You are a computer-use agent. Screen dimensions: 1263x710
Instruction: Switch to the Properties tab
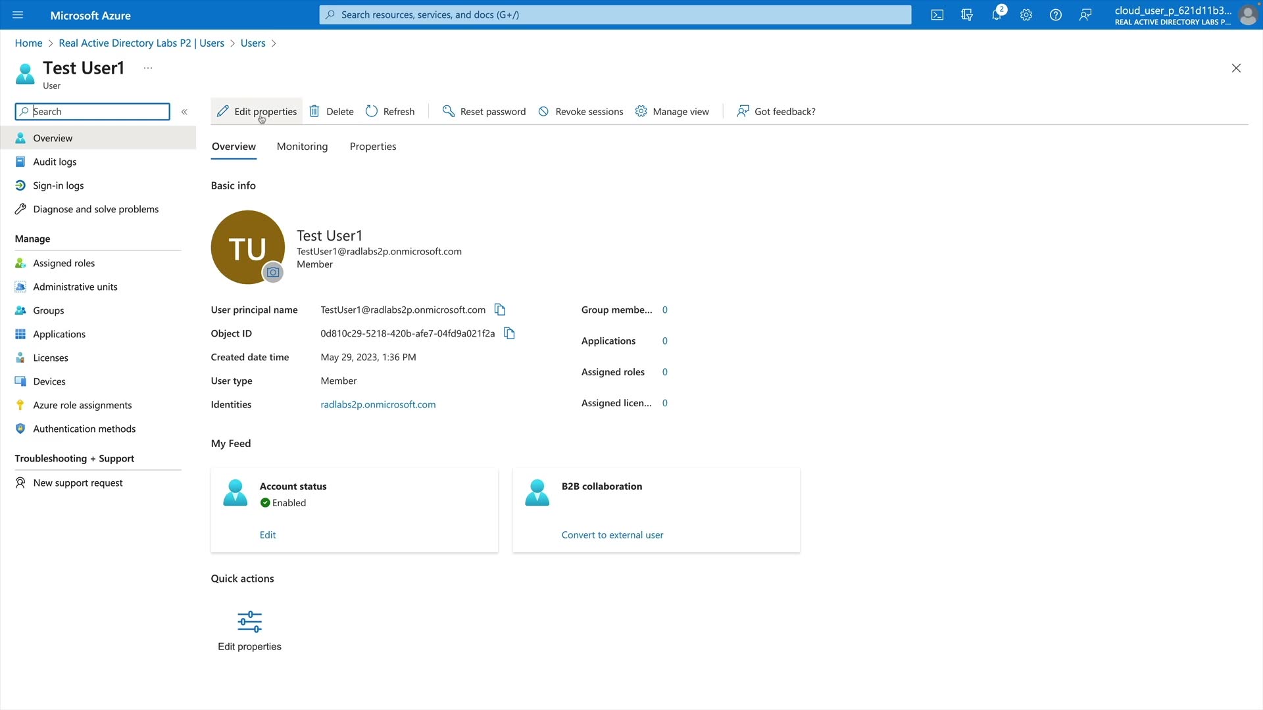(x=372, y=147)
